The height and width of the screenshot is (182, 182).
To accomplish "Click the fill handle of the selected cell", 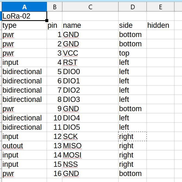I will point(47,21).
